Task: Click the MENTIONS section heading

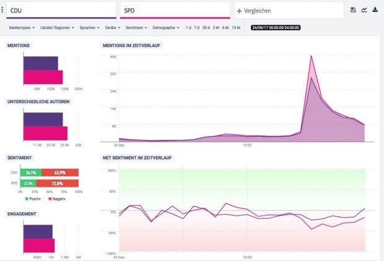Action: pos(19,46)
